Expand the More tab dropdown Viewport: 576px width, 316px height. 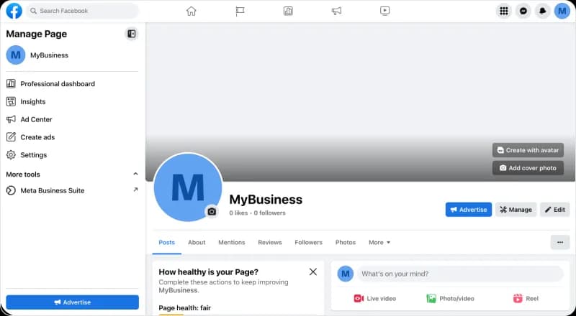pyautogui.click(x=379, y=243)
